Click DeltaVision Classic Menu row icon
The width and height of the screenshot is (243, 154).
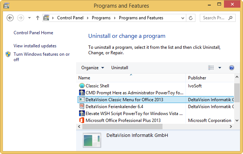(x=82, y=100)
